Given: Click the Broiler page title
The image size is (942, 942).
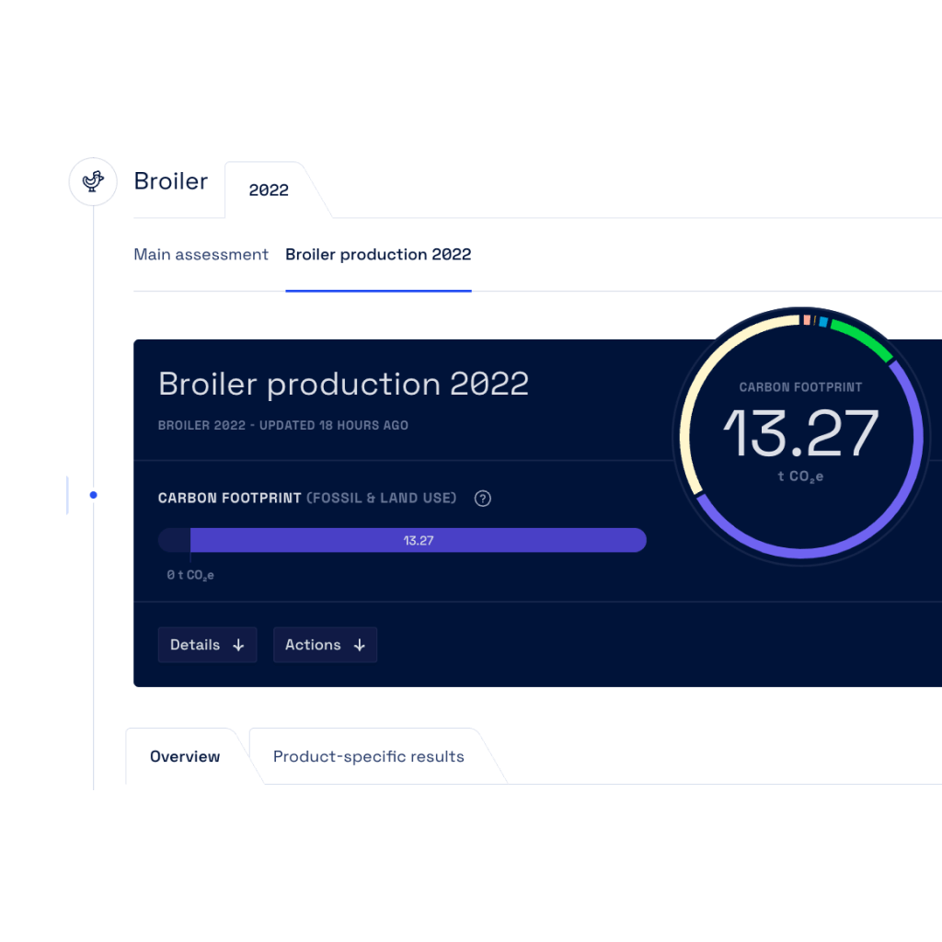Looking at the screenshot, I should coord(171,181).
